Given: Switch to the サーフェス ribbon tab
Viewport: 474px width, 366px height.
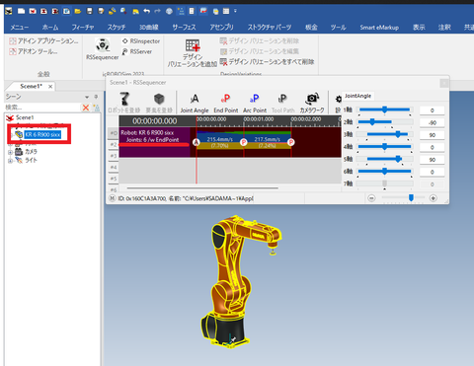Looking at the screenshot, I should pos(184,28).
